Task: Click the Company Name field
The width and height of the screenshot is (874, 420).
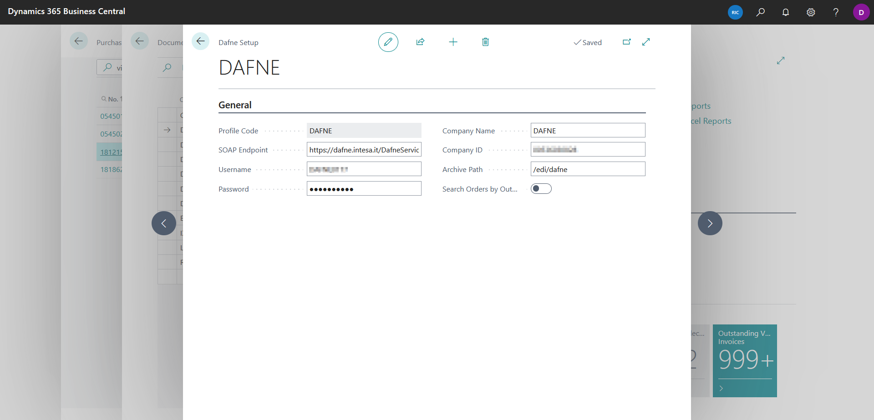Action: pos(588,131)
